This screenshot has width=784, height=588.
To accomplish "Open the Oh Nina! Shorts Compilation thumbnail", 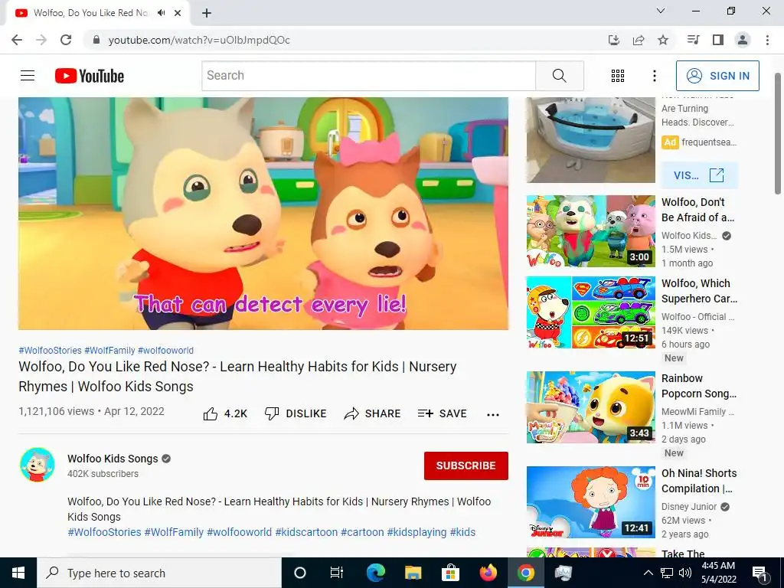I will [x=590, y=502].
